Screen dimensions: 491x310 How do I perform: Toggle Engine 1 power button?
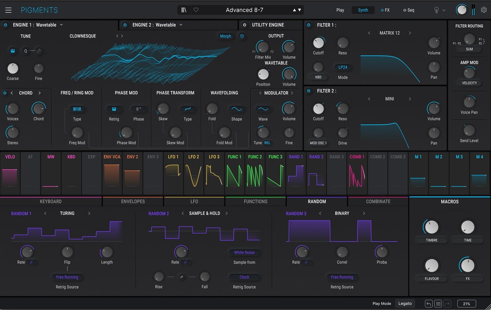tap(6, 25)
